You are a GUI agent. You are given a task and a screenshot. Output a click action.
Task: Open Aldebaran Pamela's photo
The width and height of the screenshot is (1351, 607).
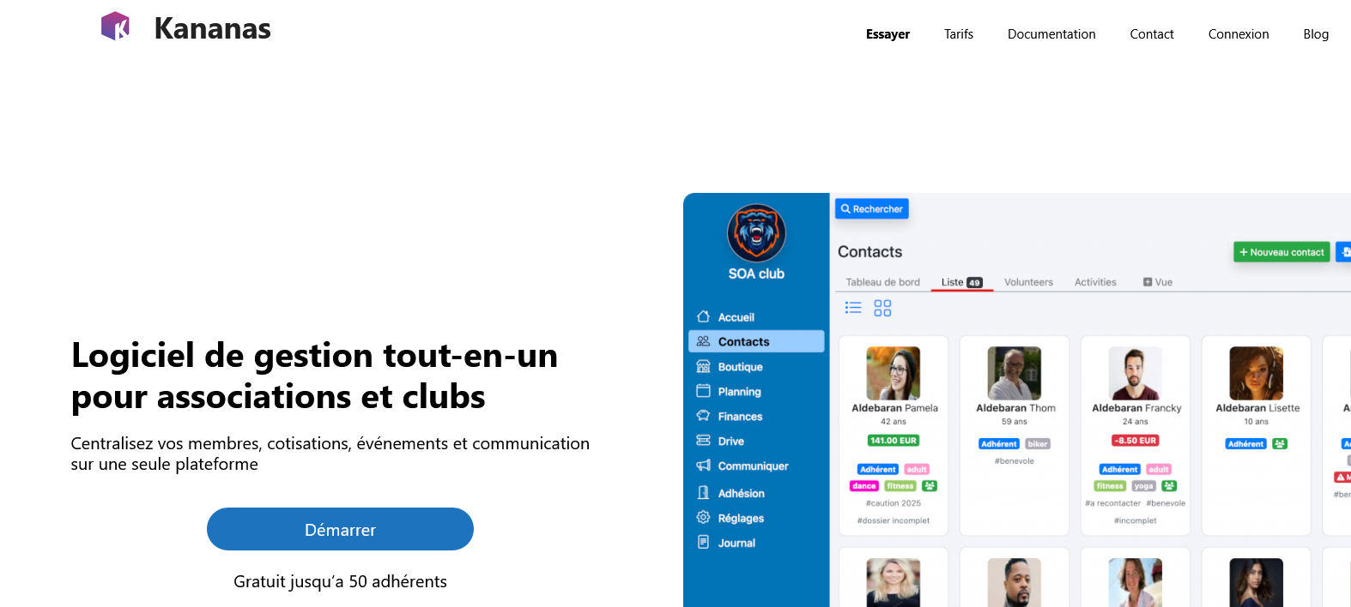(894, 373)
